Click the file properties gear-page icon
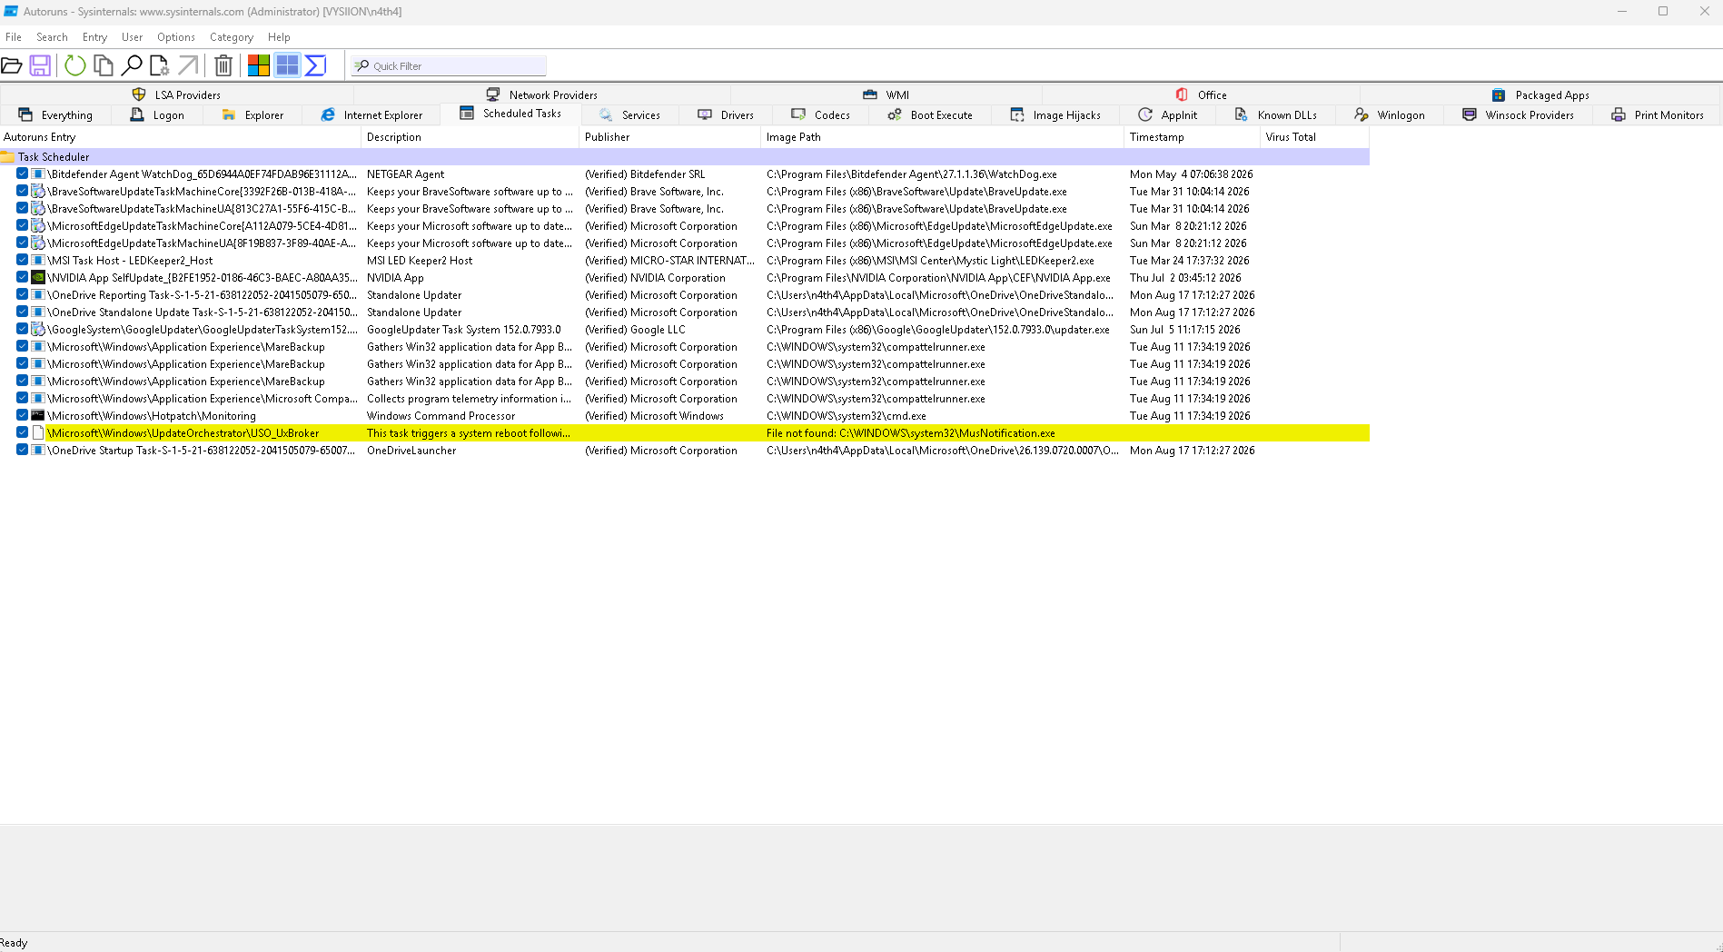 (x=160, y=65)
